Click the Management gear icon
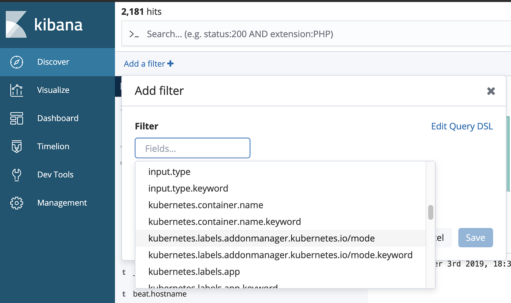This screenshot has width=511, height=303. tap(16, 203)
